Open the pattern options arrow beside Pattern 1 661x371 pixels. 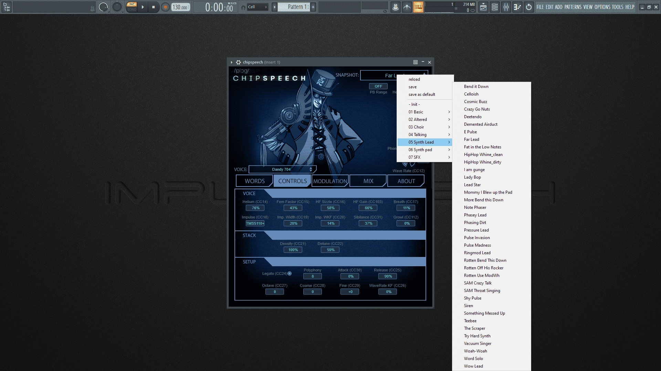pos(274,7)
